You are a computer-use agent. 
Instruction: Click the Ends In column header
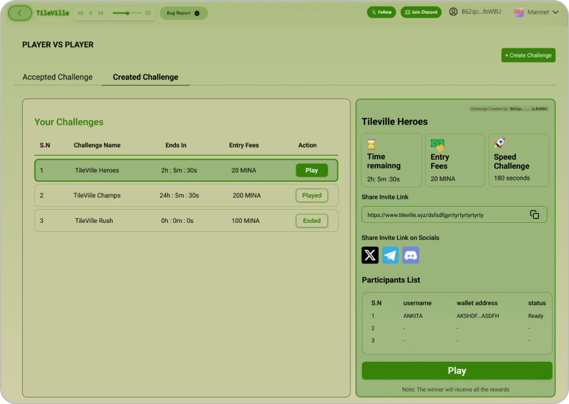coord(176,145)
